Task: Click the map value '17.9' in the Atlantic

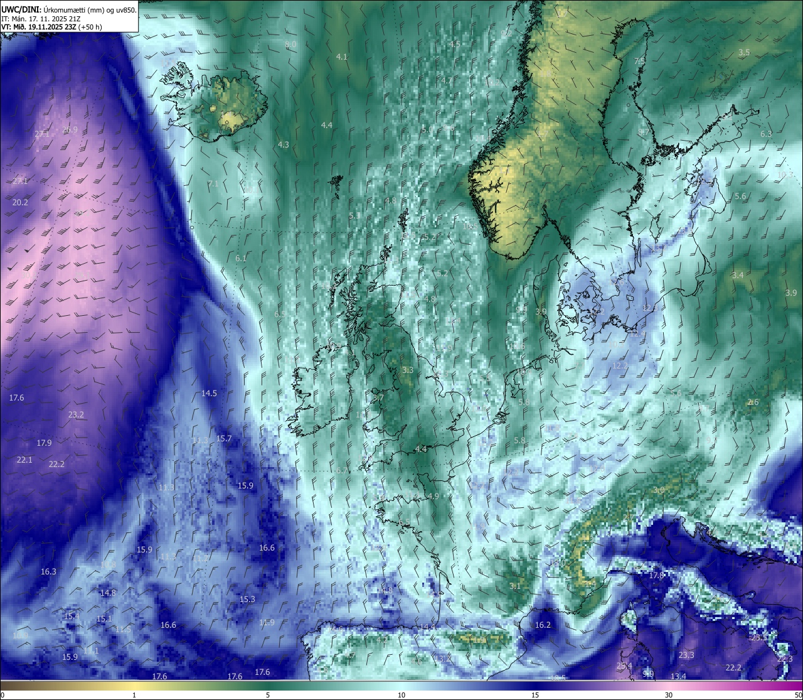Action: coord(44,443)
